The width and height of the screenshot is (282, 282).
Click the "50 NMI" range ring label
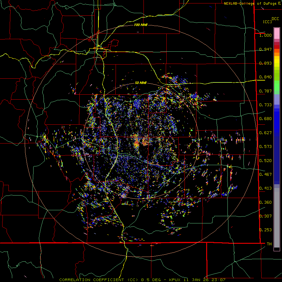pos(141,83)
